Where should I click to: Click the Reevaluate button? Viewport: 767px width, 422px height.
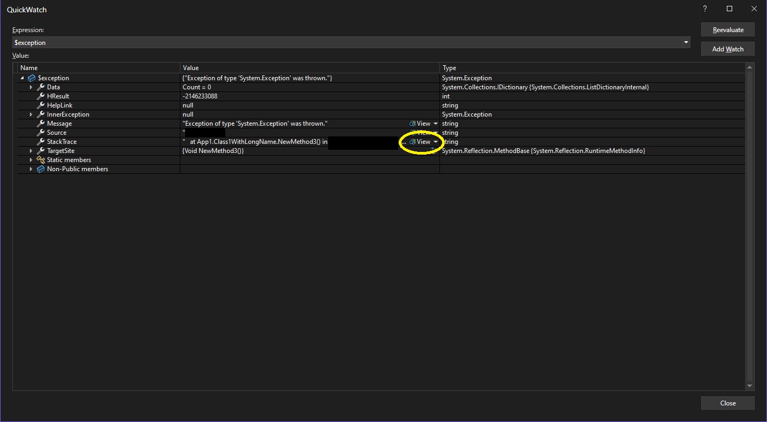(728, 30)
